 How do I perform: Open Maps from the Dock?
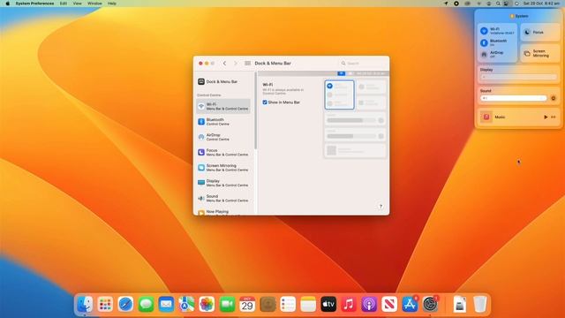(x=186, y=304)
